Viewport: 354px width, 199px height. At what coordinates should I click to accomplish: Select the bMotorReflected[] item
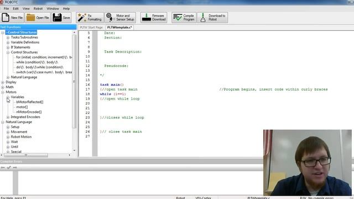[30, 102]
